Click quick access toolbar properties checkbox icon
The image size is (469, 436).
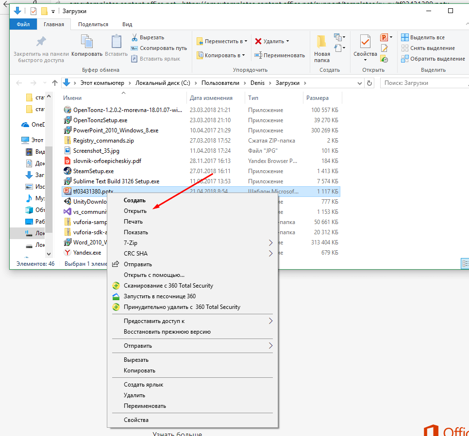33,11
